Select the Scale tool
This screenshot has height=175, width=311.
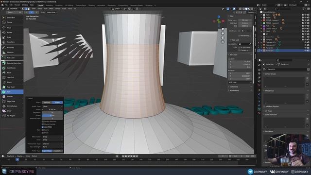(12, 37)
